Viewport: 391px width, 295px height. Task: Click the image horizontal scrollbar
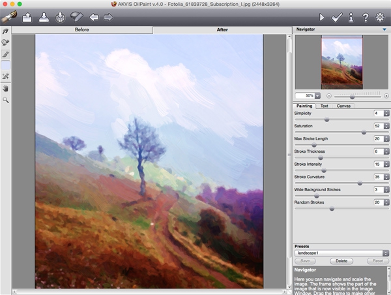tap(149, 292)
